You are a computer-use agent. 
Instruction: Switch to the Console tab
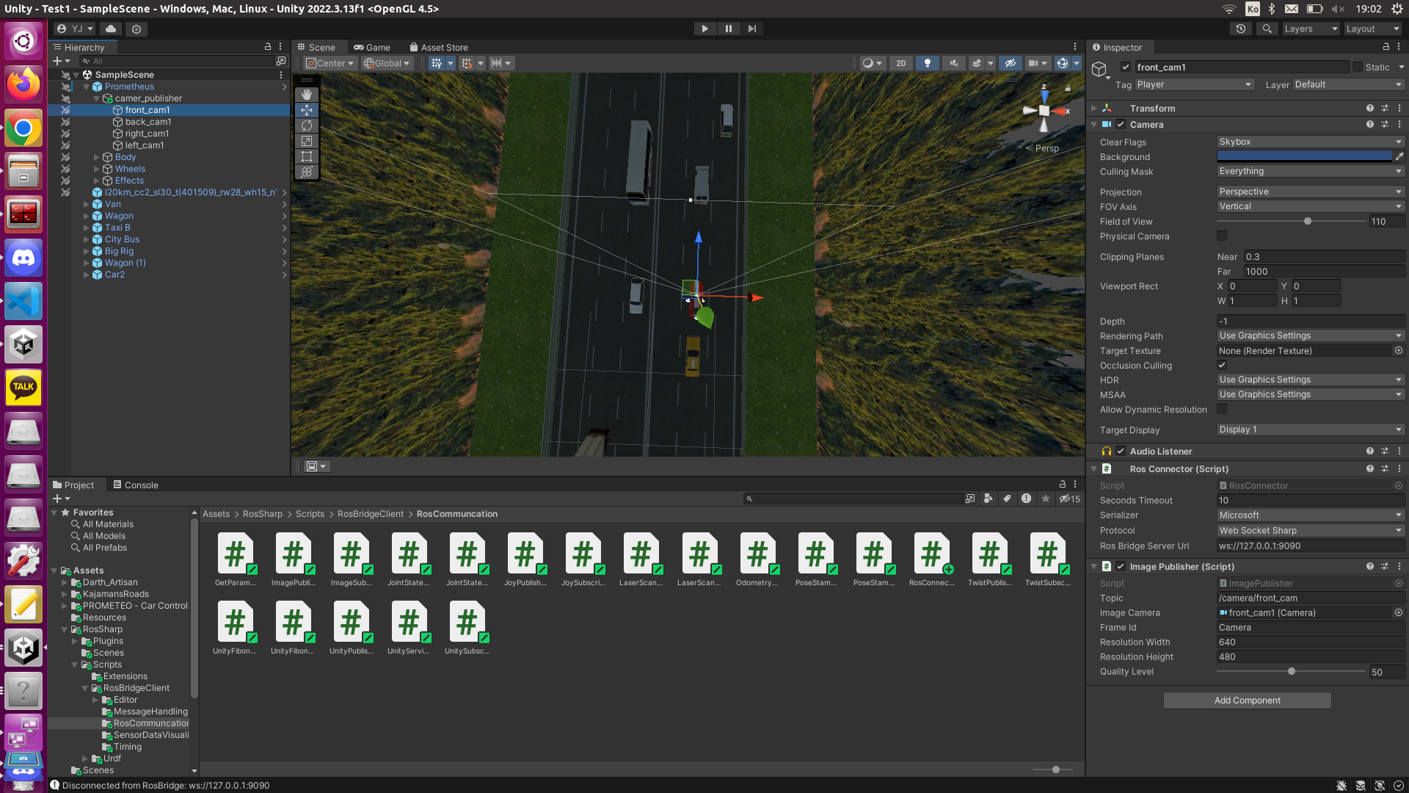click(x=135, y=485)
